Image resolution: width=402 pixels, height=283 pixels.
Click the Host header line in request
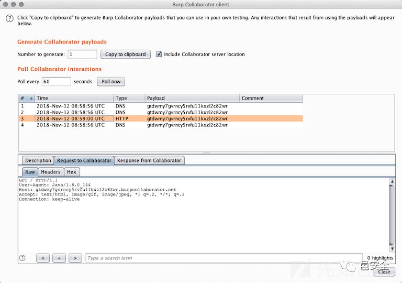(97, 190)
